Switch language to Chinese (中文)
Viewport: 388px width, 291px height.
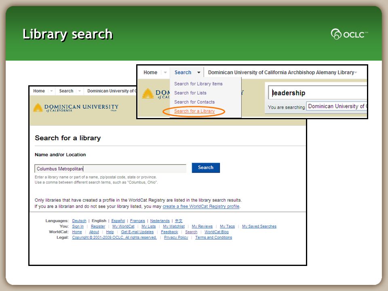tap(178, 221)
